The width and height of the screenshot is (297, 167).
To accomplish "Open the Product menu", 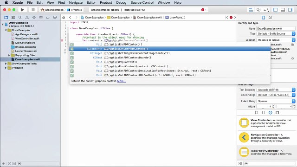I will click(106, 2).
